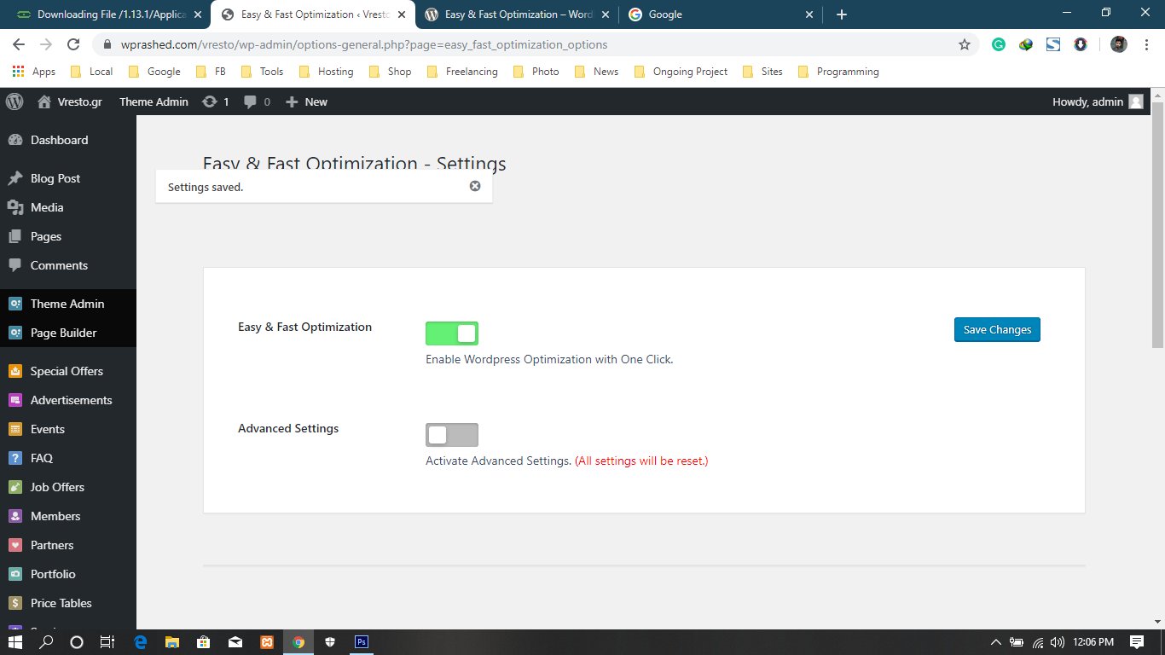The height and width of the screenshot is (655, 1165).
Task: Click Dashboard gauge icon in sidebar
Action: coord(15,140)
